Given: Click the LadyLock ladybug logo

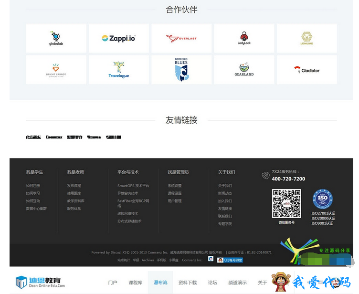Looking at the screenshot, I should [244, 38].
